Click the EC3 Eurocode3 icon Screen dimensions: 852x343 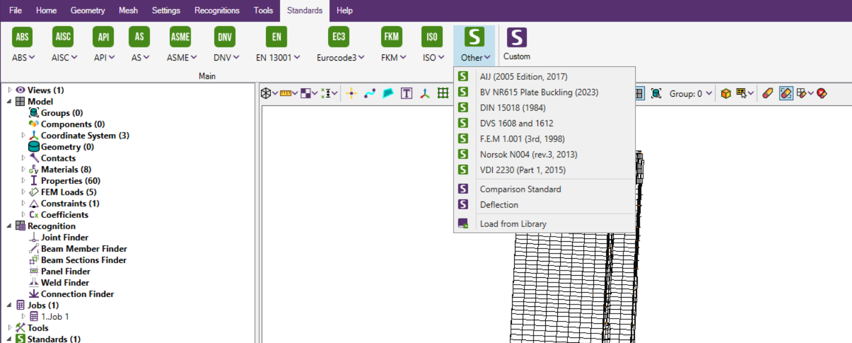(339, 37)
